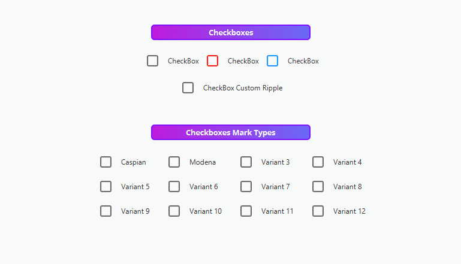
Task: Tick the red-bordered CheckBox
Action: pos(213,61)
